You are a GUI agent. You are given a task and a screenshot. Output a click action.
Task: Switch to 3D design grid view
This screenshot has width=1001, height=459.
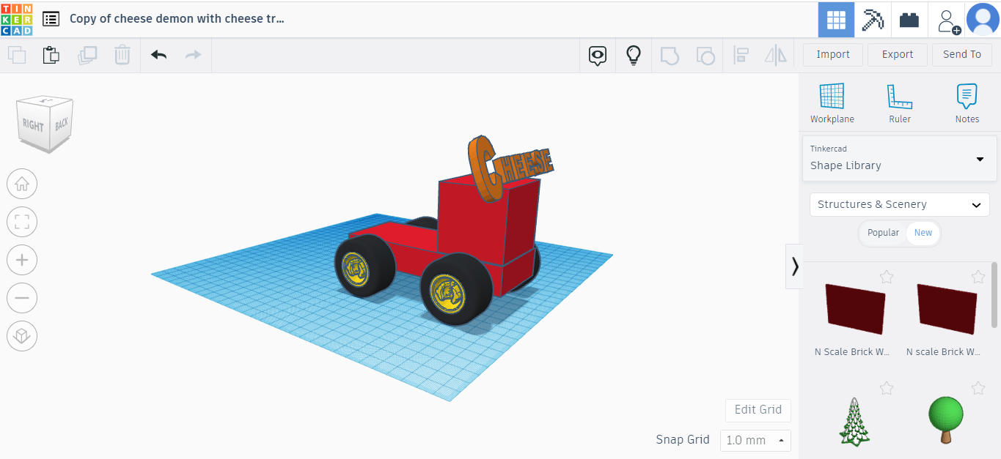pyautogui.click(x=836, y=20)
